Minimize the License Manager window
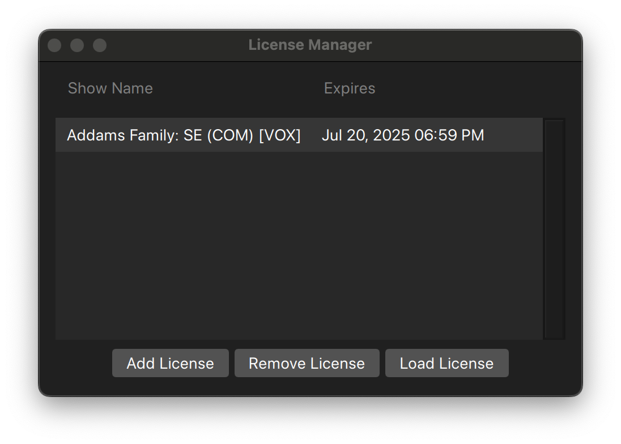 click(77, 45)
